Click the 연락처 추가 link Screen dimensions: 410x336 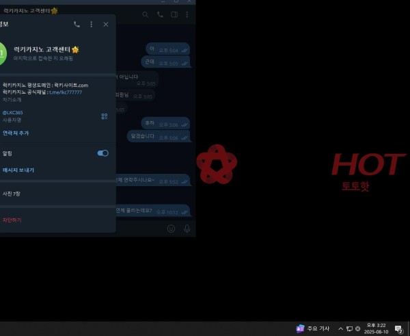pos(16,133)
